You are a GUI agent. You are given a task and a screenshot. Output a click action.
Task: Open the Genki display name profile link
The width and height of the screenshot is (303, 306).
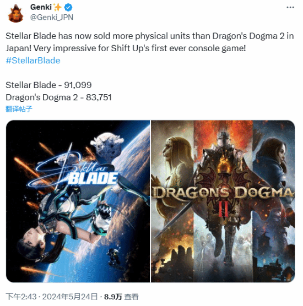pyautogui.click(x=41, y=7)
